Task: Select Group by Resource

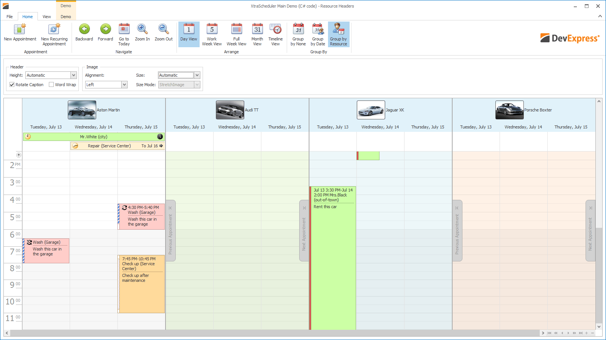Action: tap(338, 34)
